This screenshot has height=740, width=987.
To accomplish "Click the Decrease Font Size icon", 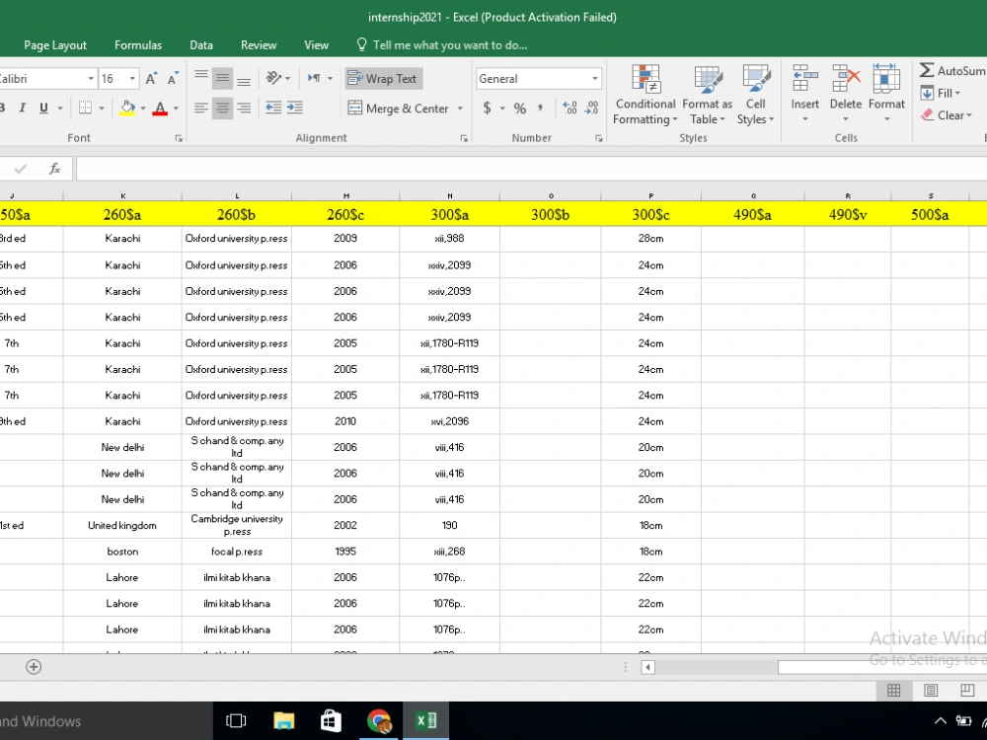I will (x=173, y=79).
